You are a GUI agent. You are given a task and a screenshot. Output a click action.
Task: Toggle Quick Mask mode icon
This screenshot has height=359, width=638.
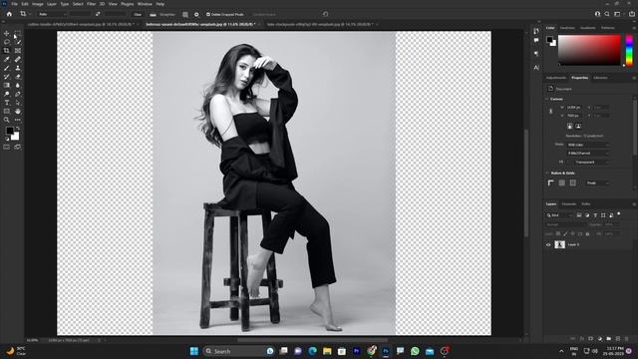click(7, 148)
